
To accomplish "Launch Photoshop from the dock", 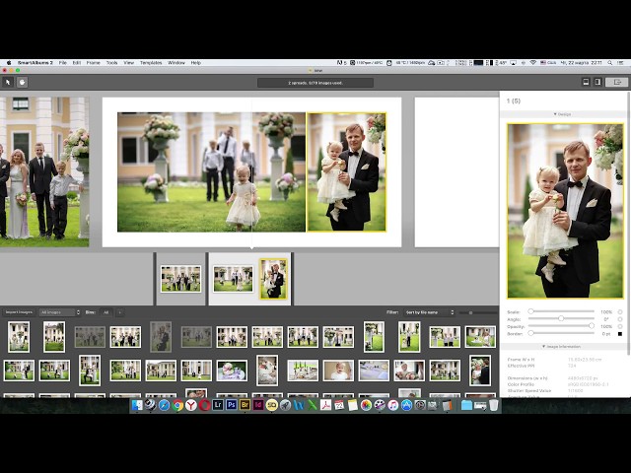I will [x=231, y=405].
